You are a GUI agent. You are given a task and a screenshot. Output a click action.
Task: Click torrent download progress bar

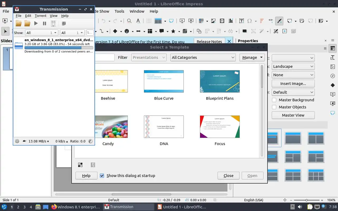pos(59,48)
